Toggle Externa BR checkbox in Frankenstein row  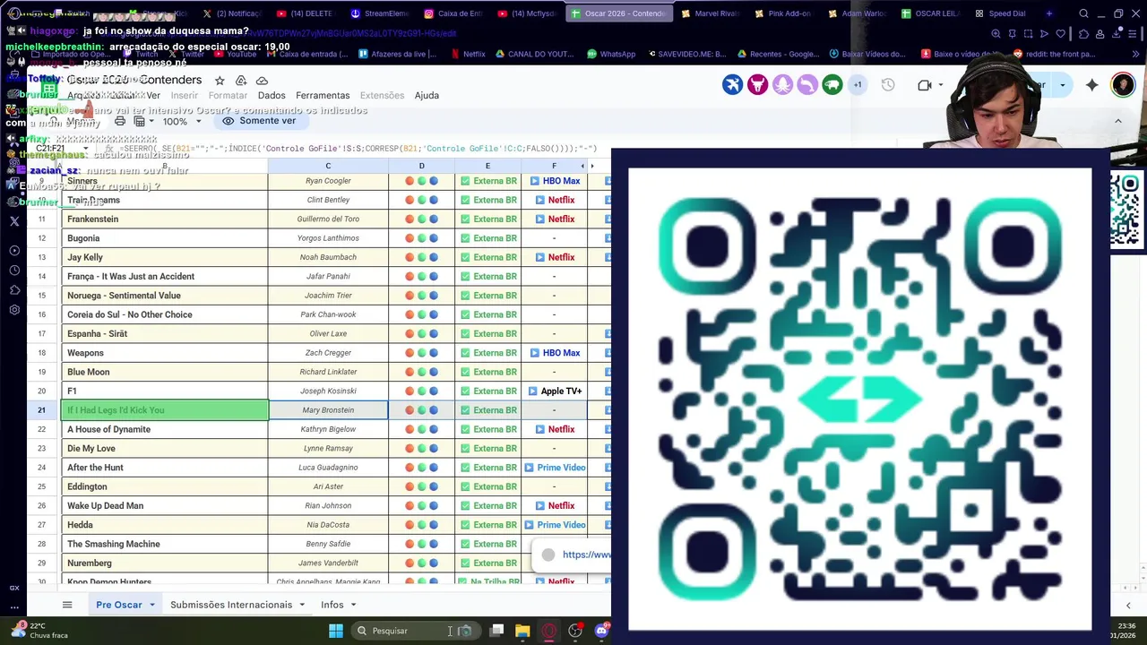click(465, 219)
